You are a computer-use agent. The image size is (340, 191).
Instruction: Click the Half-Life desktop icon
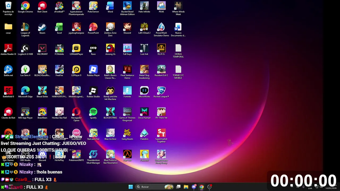tap(127, 156)
